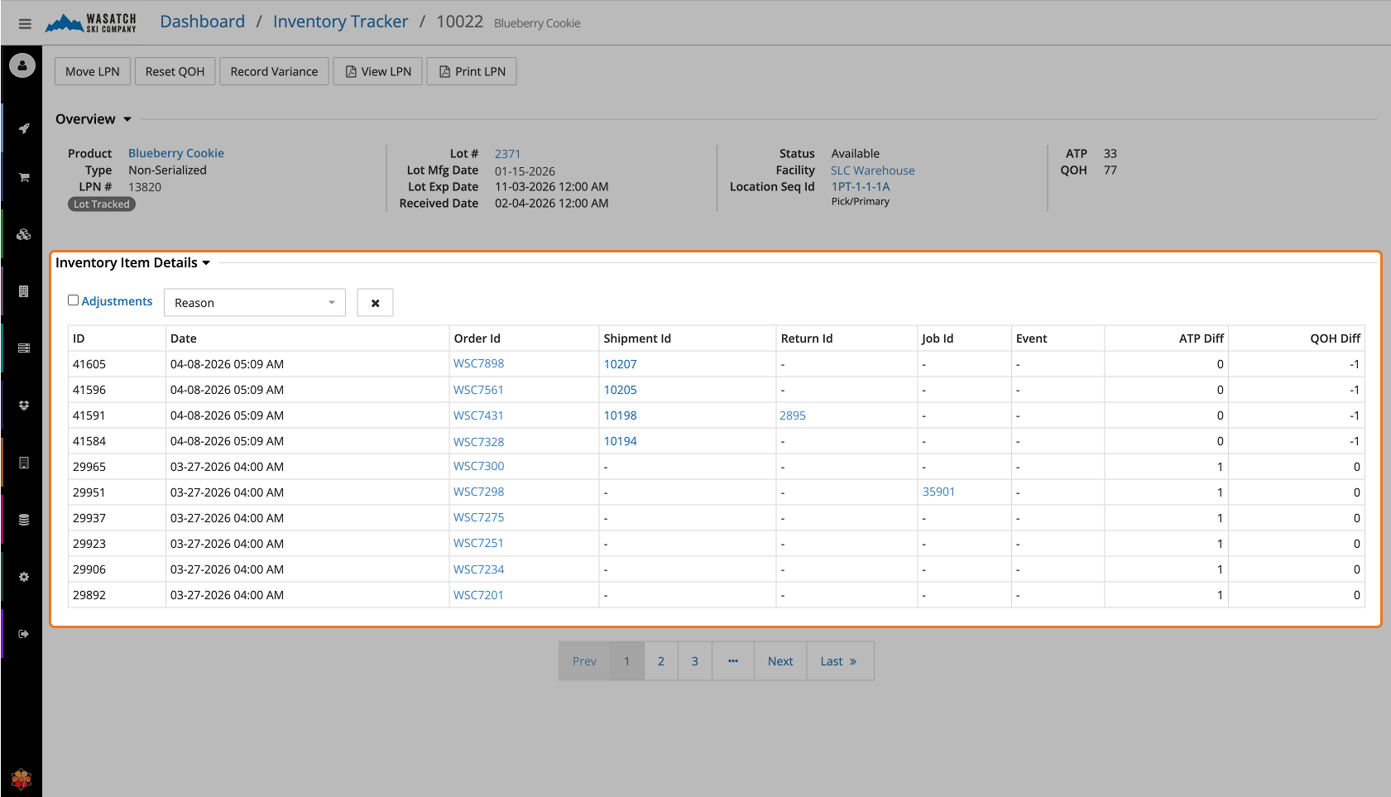
Task: Open the hamburger menu icon
Action: (x=25, y=23)
